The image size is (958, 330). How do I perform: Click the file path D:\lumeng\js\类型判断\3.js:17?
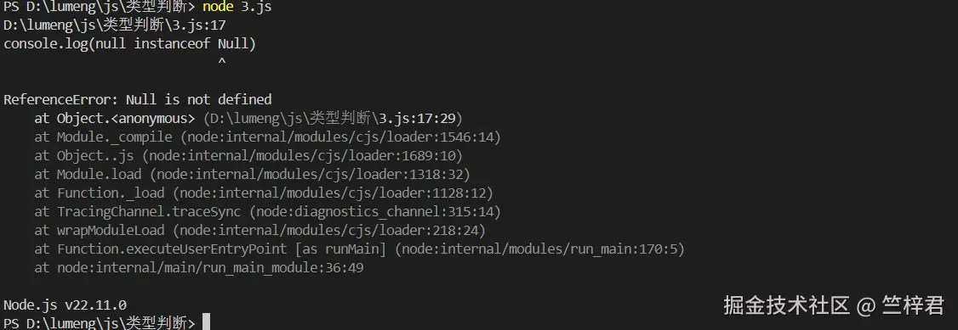tap(115, 25)
